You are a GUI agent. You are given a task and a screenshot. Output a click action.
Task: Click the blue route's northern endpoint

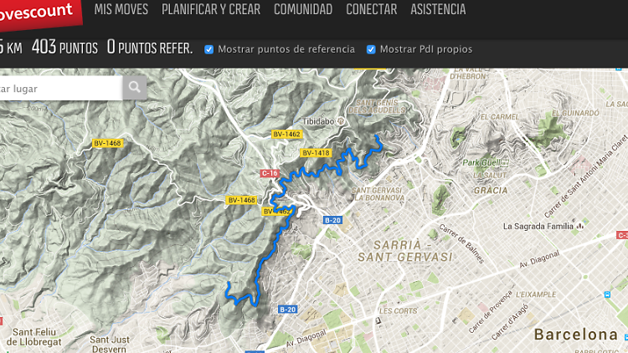(377, 136)
